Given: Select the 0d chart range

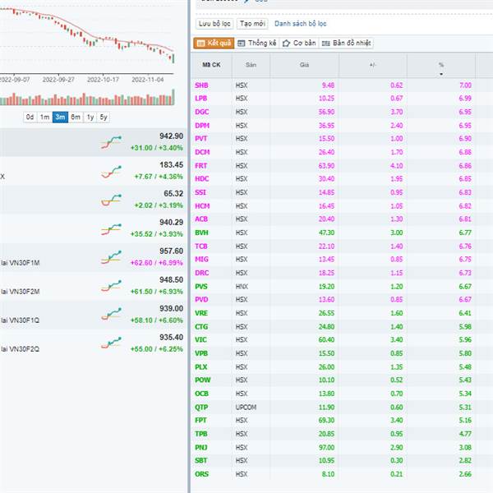Looking at the screenshot, I should pos(30,117).
